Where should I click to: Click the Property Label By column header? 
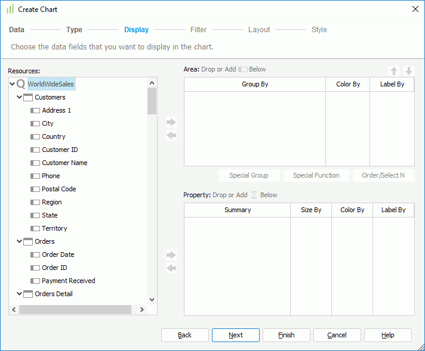point(393,210)
